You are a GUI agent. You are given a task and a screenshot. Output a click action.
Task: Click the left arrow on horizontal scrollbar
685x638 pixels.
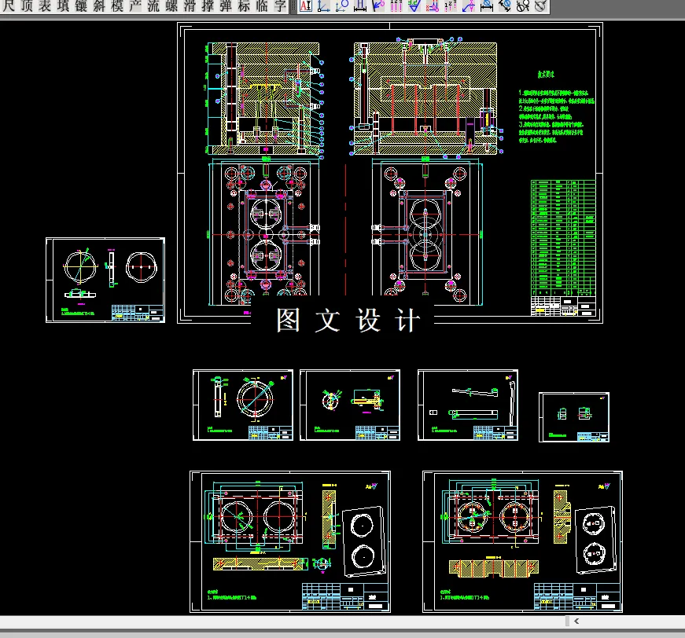(576, 621)
